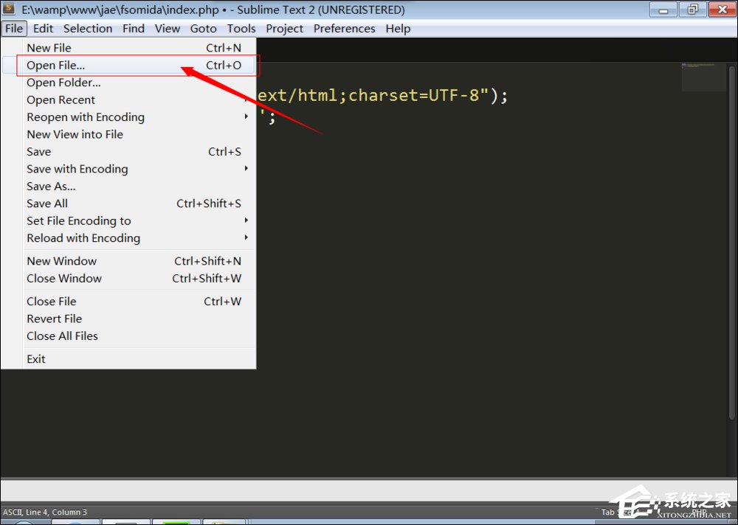Select Open Folder... menu item

[x=63, y=83]
